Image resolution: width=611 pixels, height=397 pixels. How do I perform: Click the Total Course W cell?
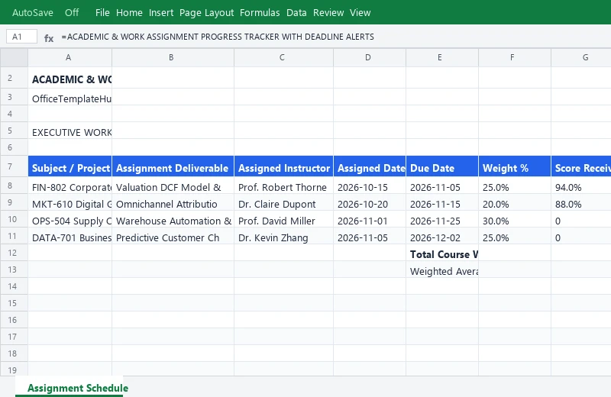tap(442, 254)
